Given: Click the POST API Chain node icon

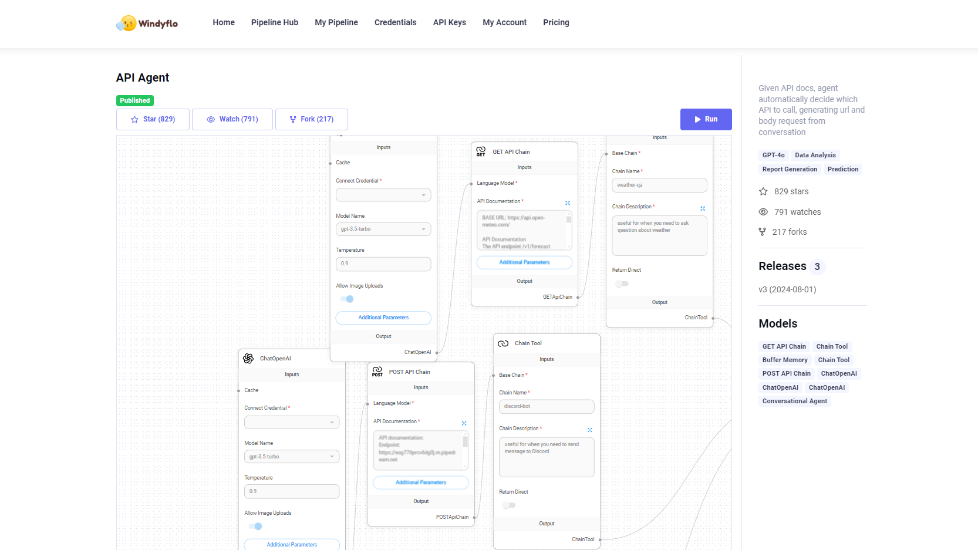Looking at the screenshot, I should pos(377,372).
